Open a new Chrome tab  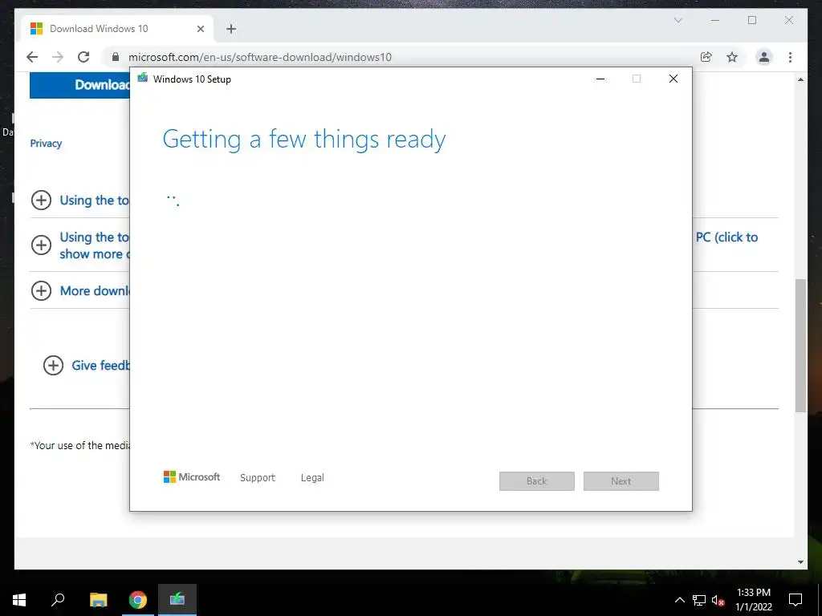pos(231,29)
